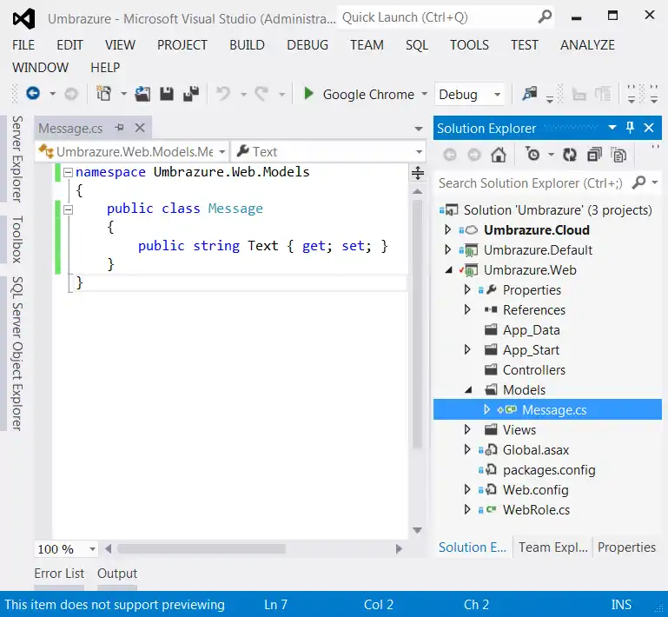Click Solution Explorer Home icon
Screen dimensions: 668x617
[499, 155]
